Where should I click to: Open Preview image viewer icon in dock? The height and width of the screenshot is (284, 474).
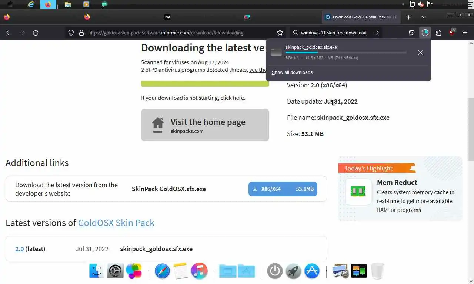click(x=340, y=271)
